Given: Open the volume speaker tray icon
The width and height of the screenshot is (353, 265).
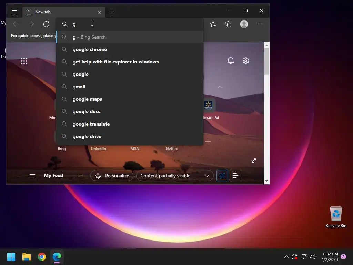Looking at the screenshot, I should pyautogui.click(x=313, y=257).
